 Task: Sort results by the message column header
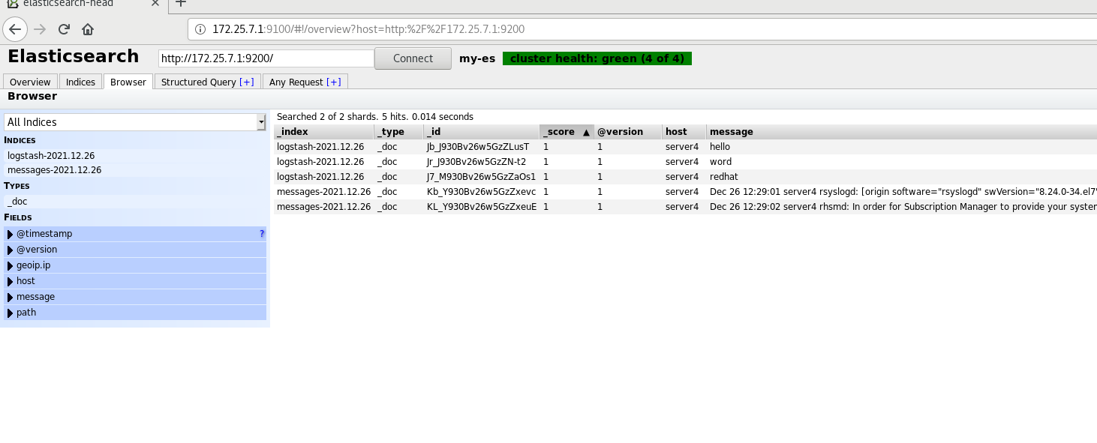tap(902, 132)
